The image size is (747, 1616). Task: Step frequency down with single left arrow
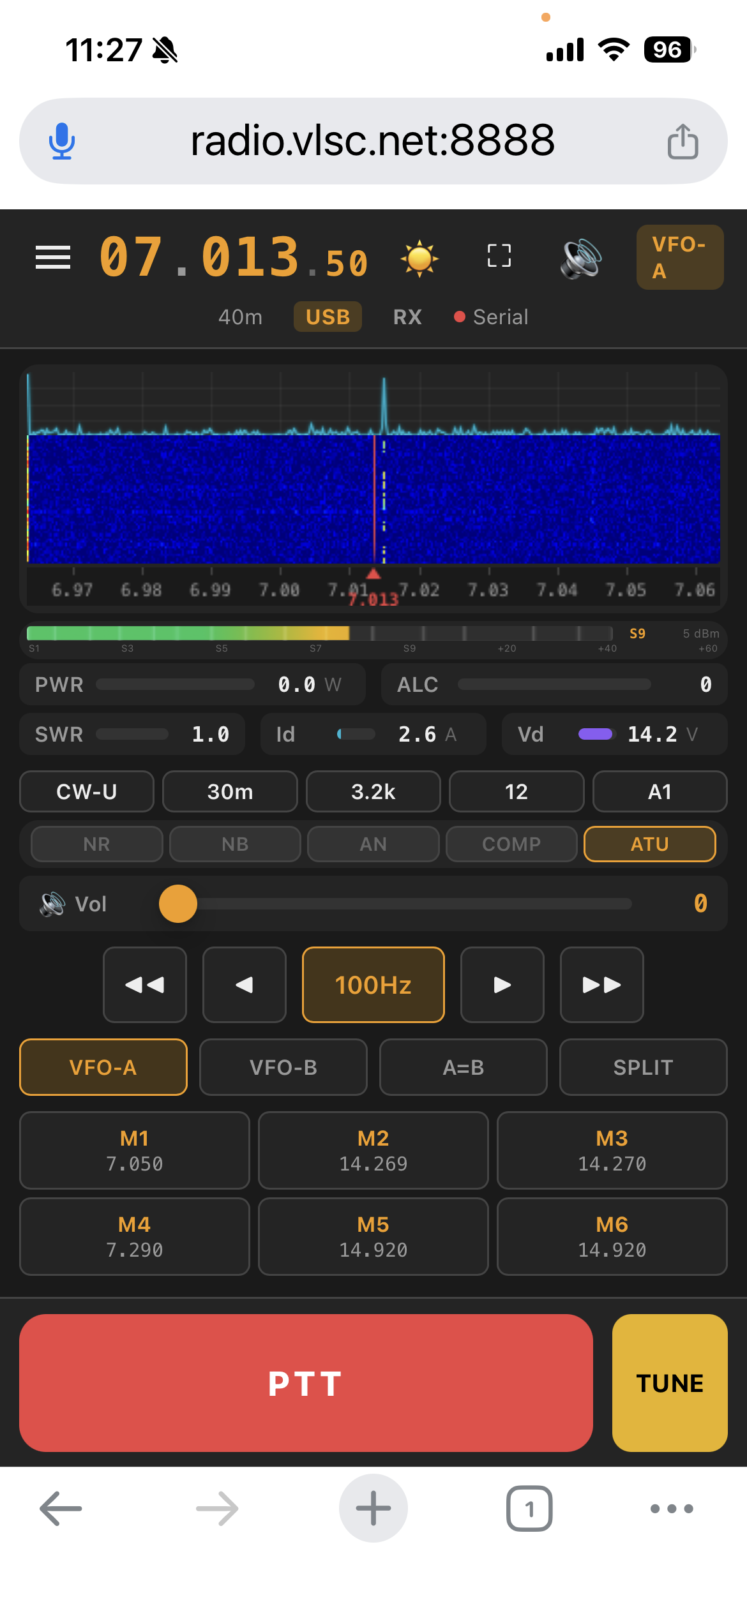click(x=245, y=985)
